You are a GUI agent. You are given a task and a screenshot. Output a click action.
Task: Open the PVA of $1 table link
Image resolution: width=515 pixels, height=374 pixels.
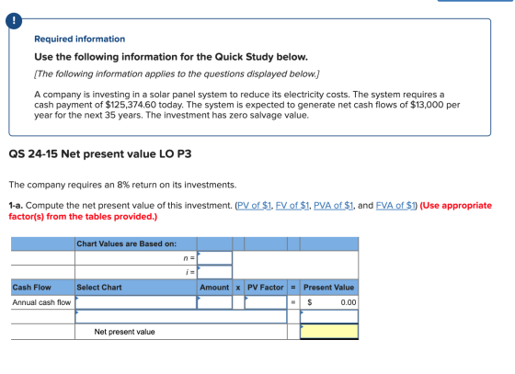tap(333, 205)
